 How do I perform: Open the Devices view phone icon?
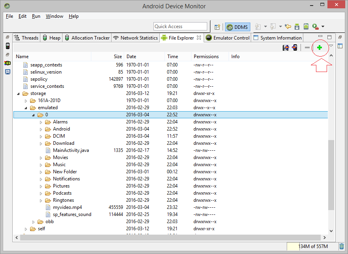(8, 46)
